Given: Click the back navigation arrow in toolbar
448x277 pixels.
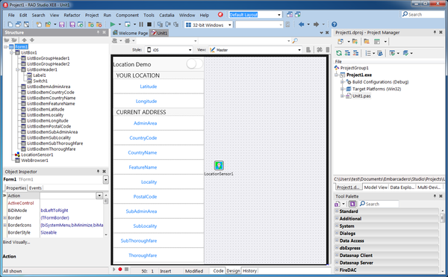Looking at the screenshot, I should (x=301, y=25).
